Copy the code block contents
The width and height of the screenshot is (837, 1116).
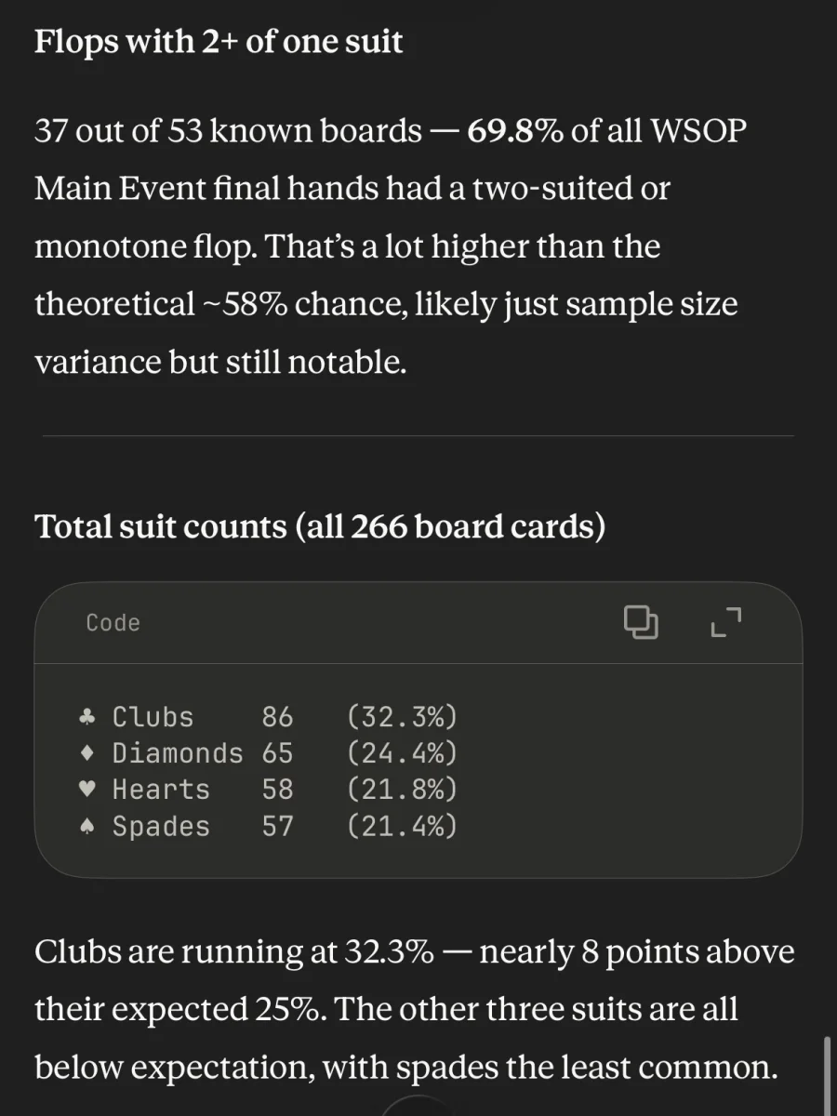[x=640, y=622]
